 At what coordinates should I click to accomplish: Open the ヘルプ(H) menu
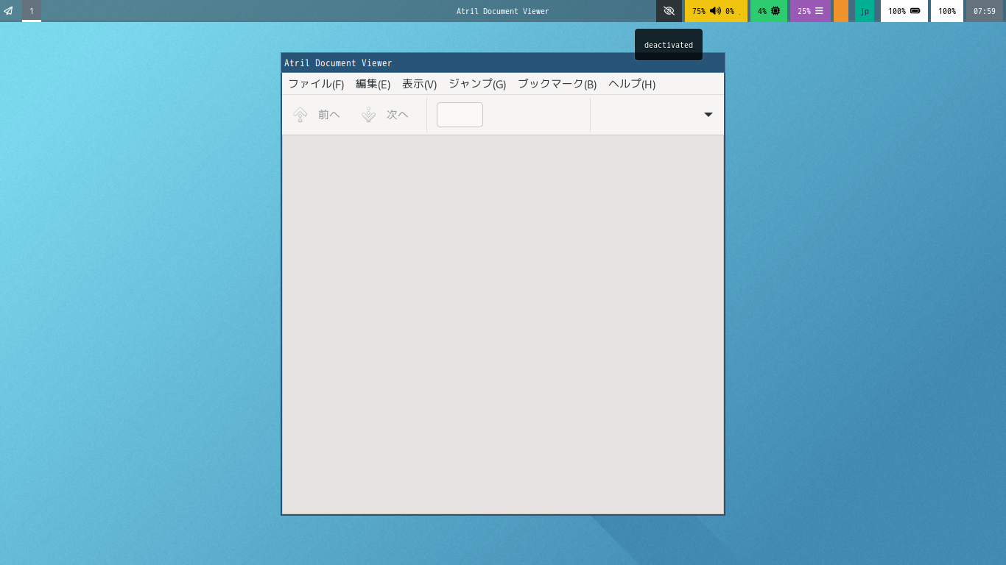pyautogui.click(x=632, y=84)
